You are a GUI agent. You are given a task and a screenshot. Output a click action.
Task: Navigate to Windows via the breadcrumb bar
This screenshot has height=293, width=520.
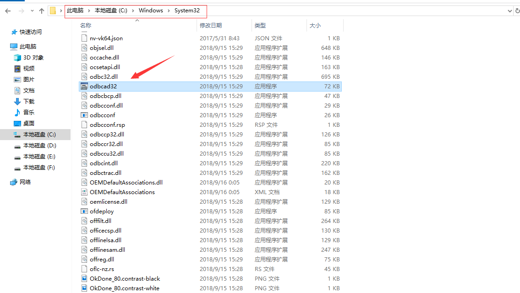[150, 10]
